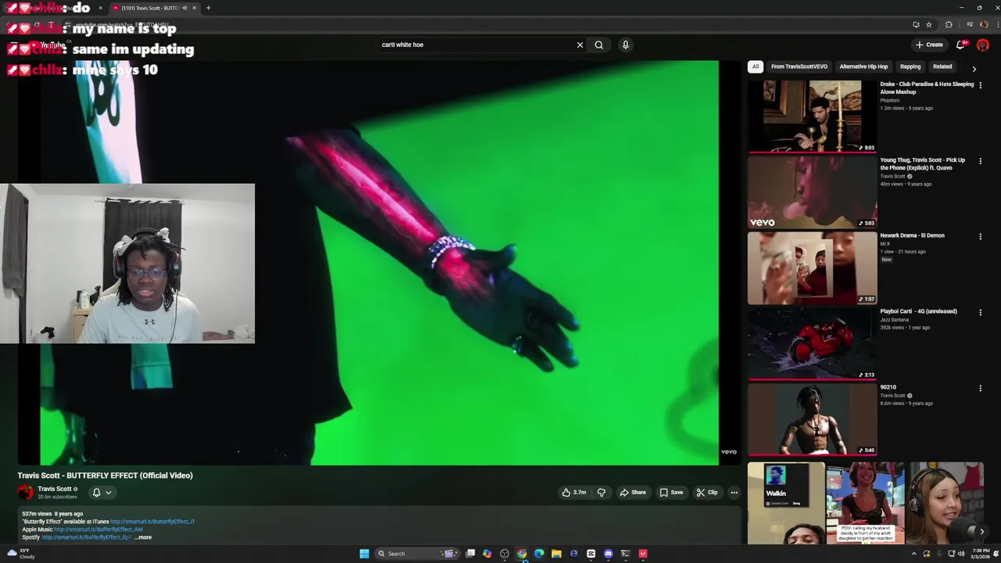Open File Explorer from the taskbar
1001x563 pixels.
pos(556,554)
